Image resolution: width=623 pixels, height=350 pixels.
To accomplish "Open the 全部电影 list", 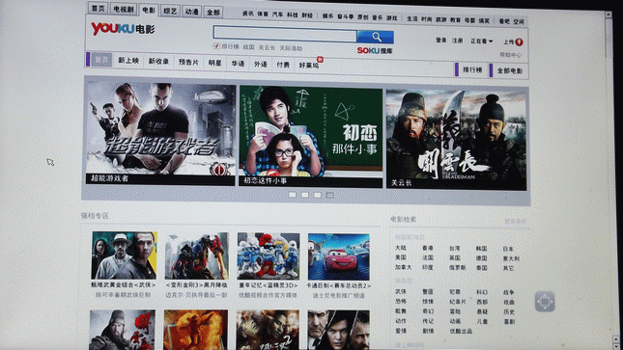I will pos(509,71).
